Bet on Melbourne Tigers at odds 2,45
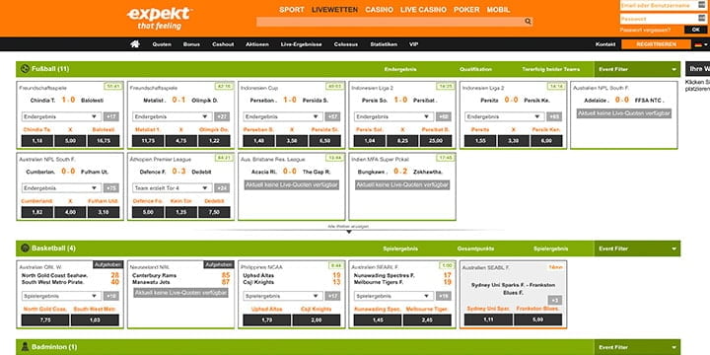 (x=427, y=320)
